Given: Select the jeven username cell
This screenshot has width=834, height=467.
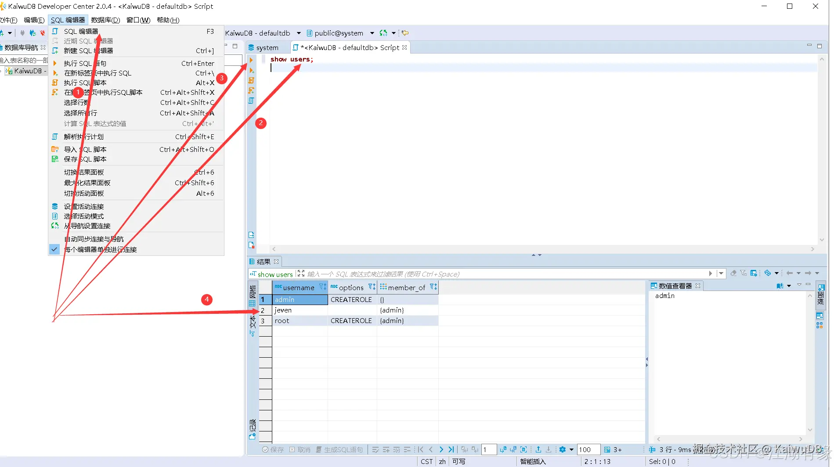Looking at the screenshot, I should coord(300,310).
